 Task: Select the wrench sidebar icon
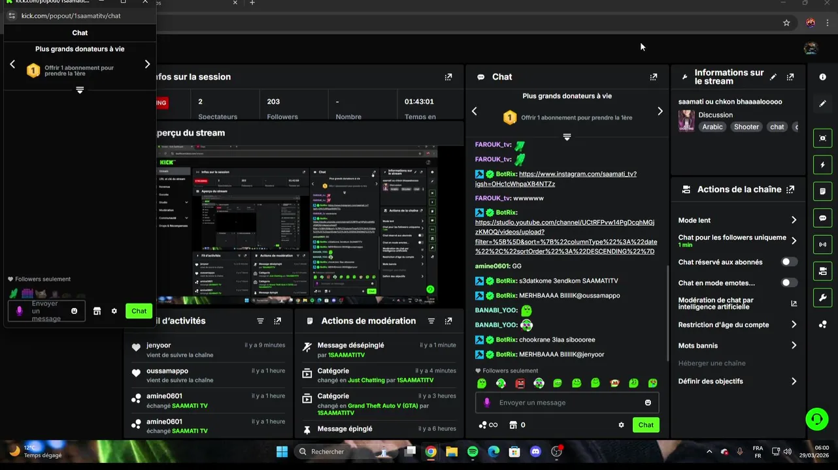click(823, 298)
